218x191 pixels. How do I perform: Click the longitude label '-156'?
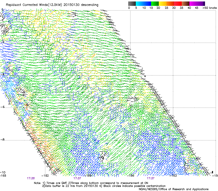tap(131, 176)
